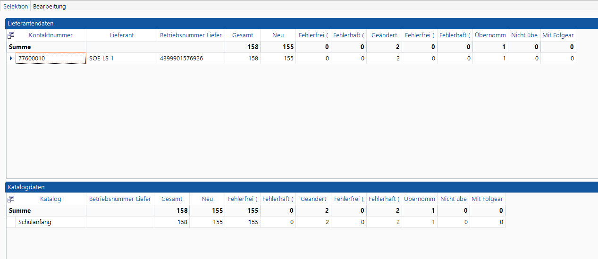Click Nicht übe header in Lieferantendaten

(x=524, y=35)
